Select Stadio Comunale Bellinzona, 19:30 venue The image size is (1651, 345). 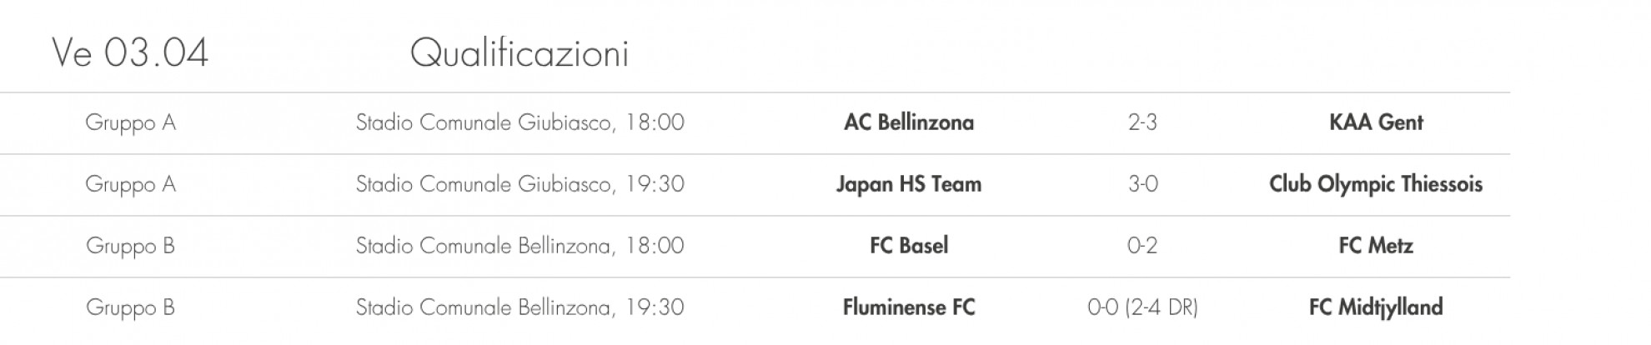519,307
